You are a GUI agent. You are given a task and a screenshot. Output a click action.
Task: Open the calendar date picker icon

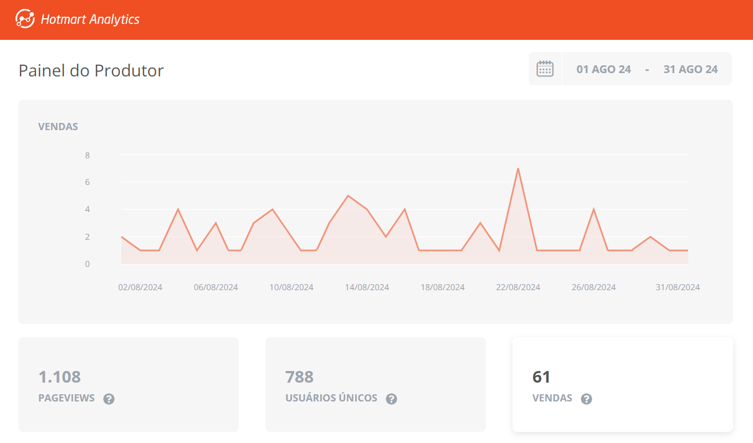click(545, 69)
